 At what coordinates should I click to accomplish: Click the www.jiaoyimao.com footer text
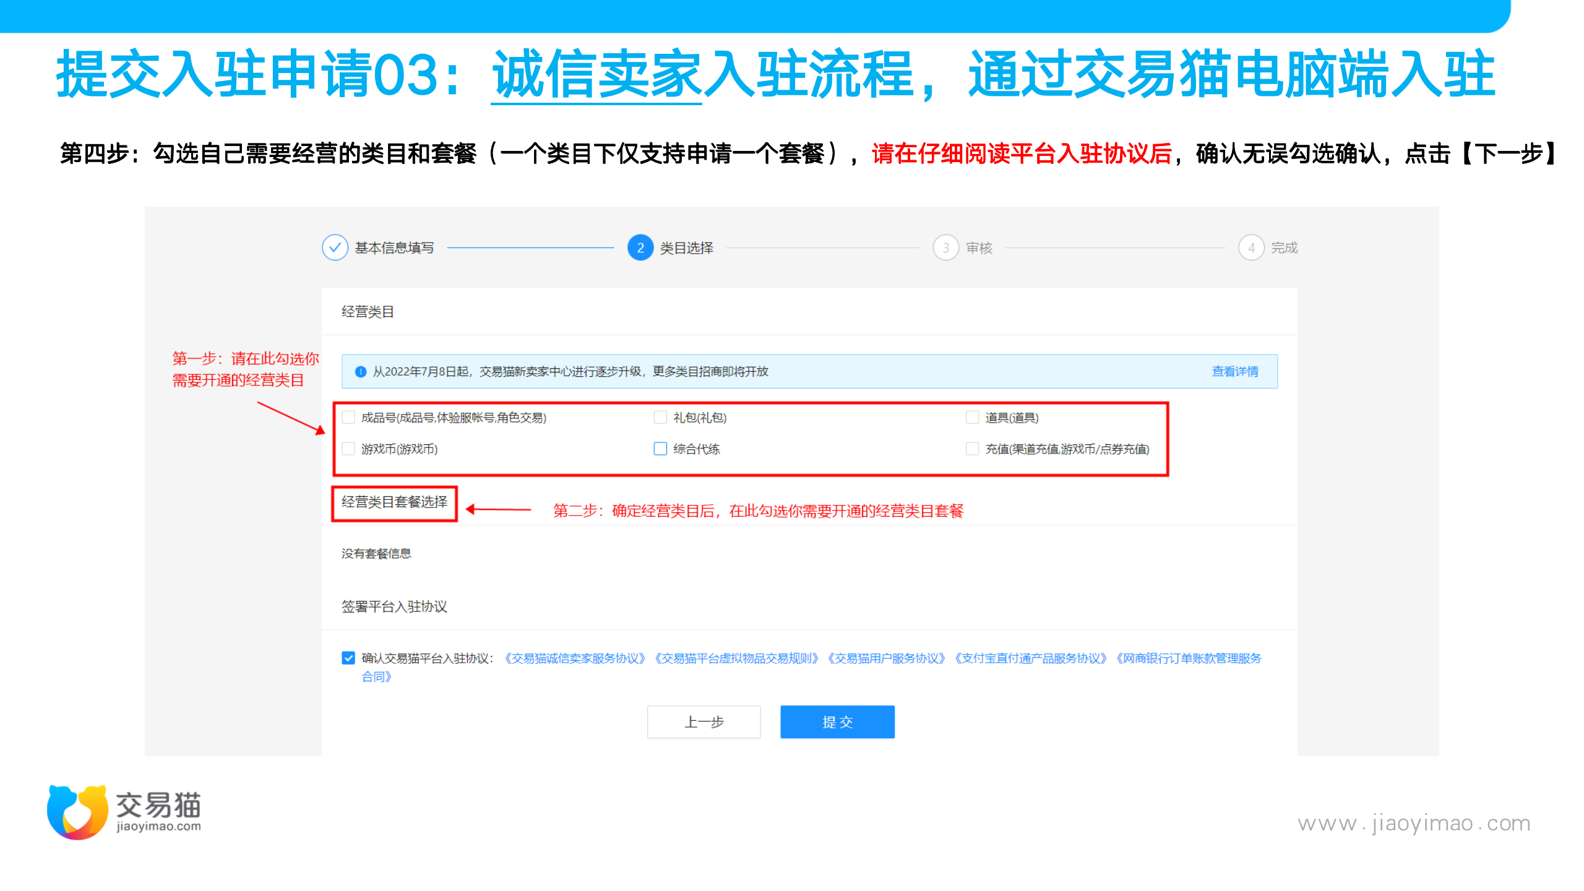[x=1414, y=824]
